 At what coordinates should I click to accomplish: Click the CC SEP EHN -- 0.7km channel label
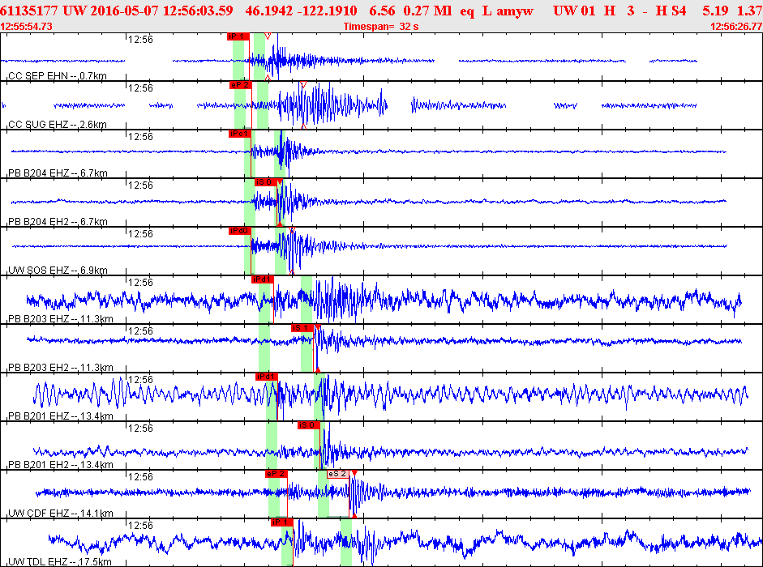pyautogui.click(x=58, y=76)
